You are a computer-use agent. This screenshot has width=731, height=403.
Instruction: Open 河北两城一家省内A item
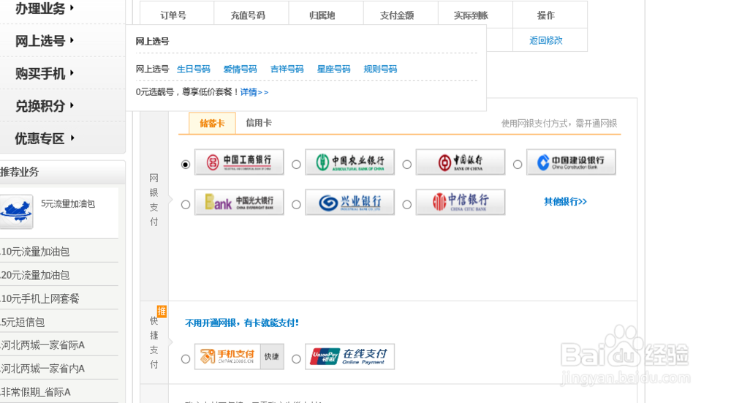(42, 369)
